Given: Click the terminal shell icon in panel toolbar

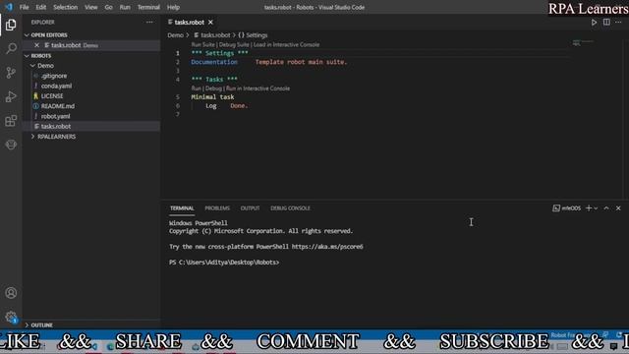Looking at the screenshot, I should pyautogui.click(x=556, y=207).
